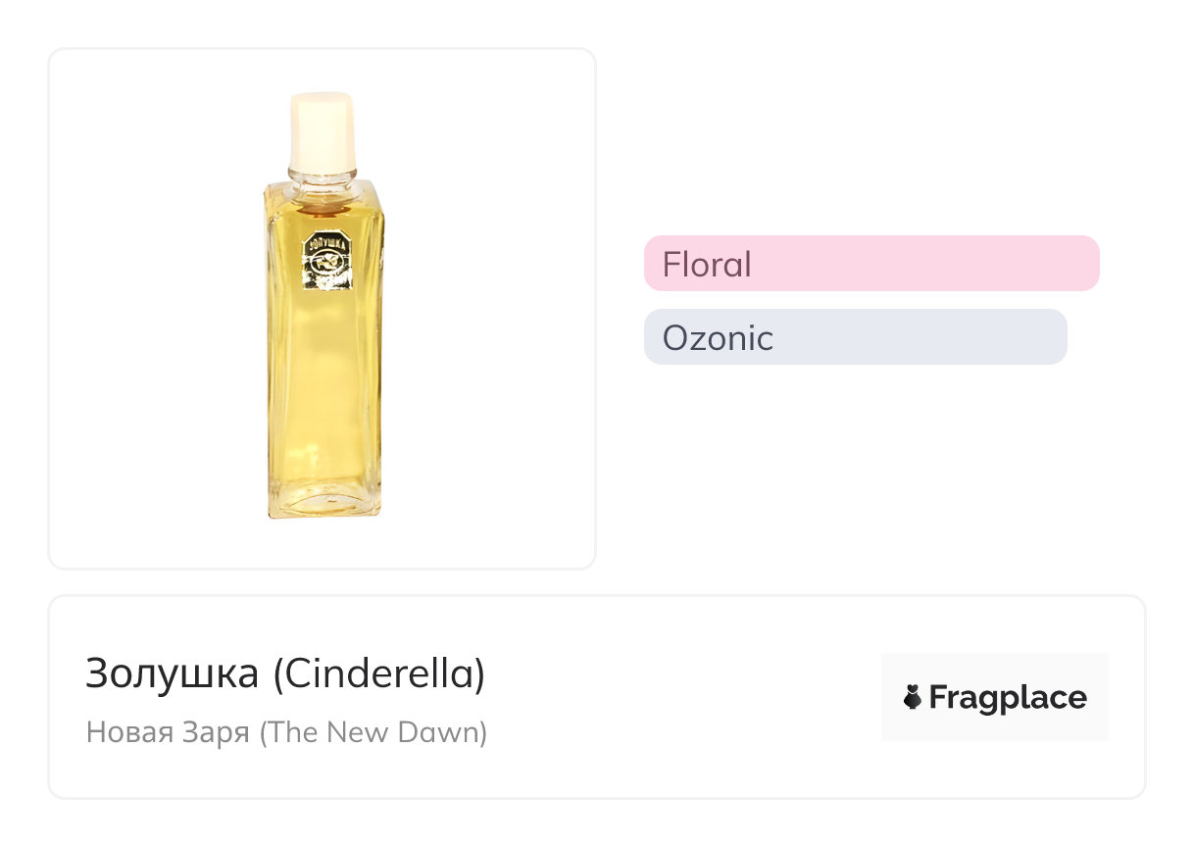Click the white cap of the bottle

coord(322,130)
